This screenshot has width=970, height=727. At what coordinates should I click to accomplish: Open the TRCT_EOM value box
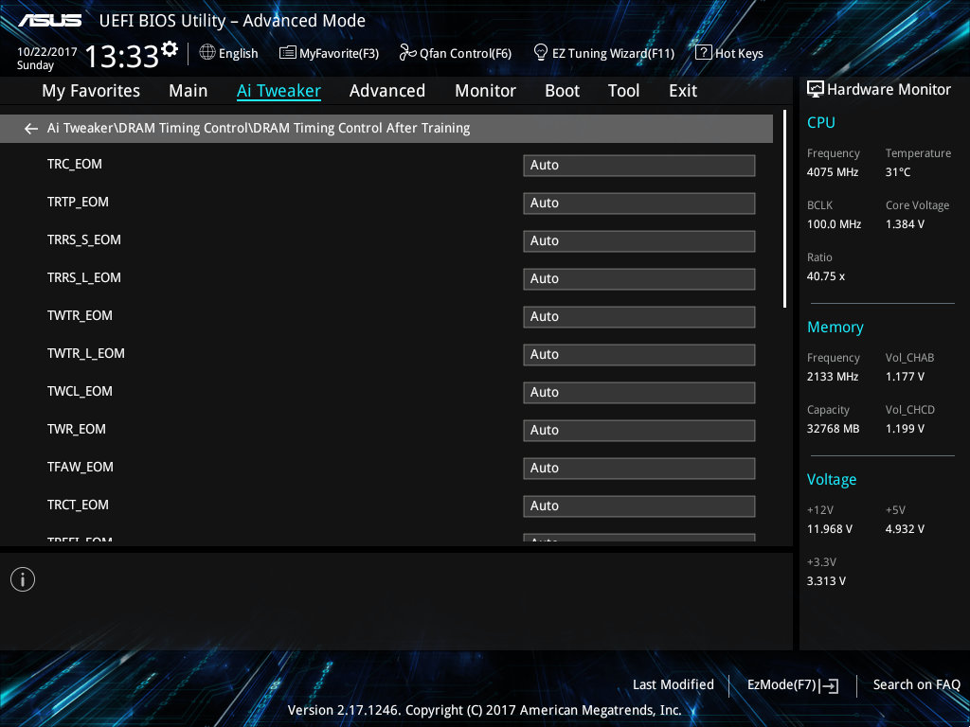click(x=639, y=506)
